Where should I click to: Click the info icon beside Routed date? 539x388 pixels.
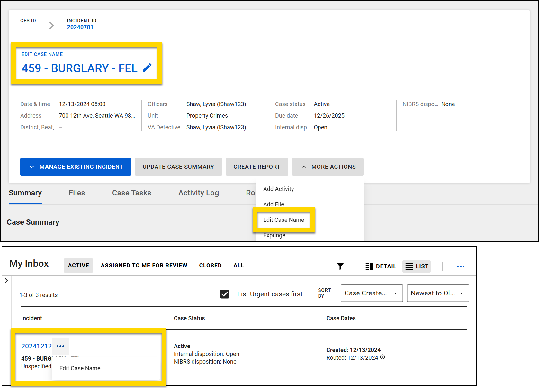pos(382,357)
